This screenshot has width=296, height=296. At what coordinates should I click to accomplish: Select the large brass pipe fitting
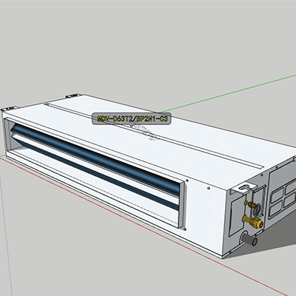pyautogui.click(x=253, y=221)
